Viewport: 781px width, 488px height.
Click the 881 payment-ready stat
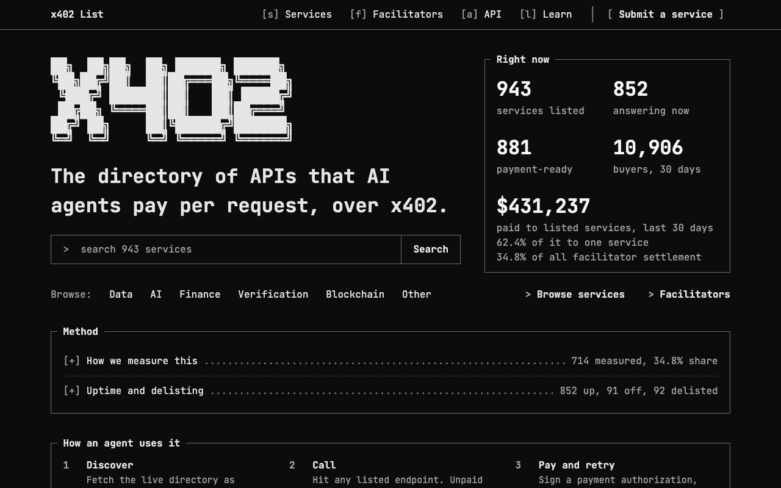tap(534, 156)
